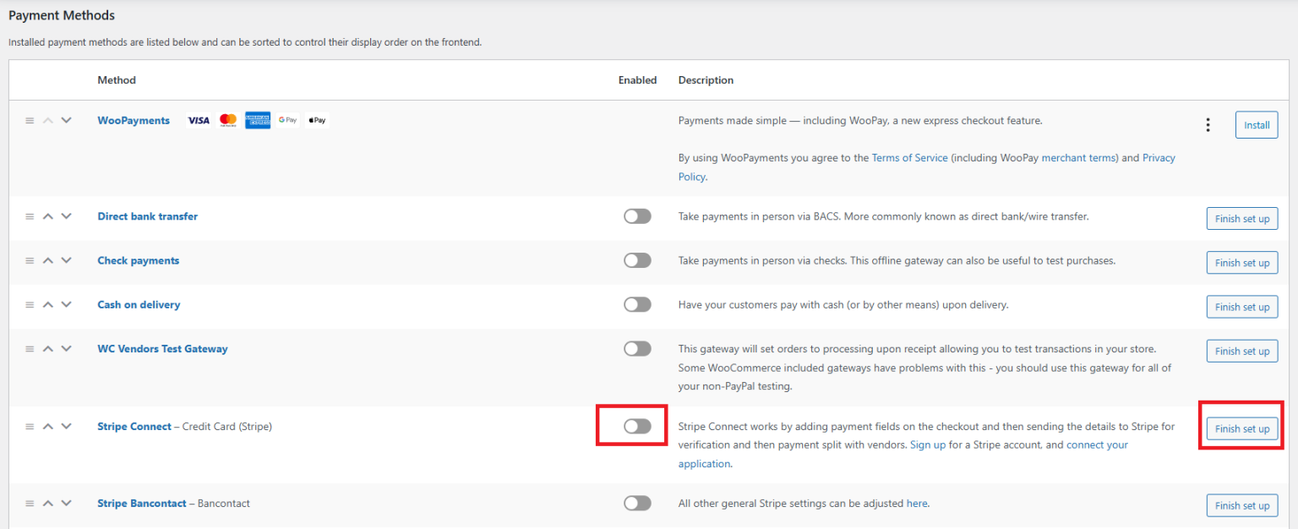The height and width of the screenshot is (529, 1298).
Task: Click the Google Pay icon
Action: click(287, 119)
